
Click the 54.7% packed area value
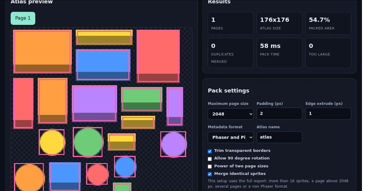click(x=319, y=20)
